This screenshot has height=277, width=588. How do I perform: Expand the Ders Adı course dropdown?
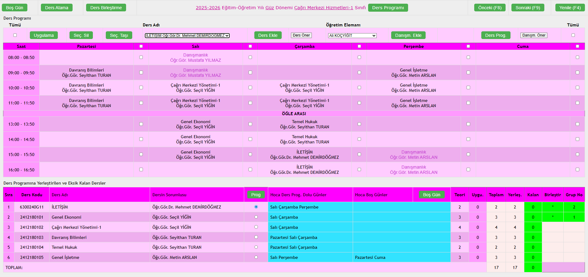[x=187, y=36]
